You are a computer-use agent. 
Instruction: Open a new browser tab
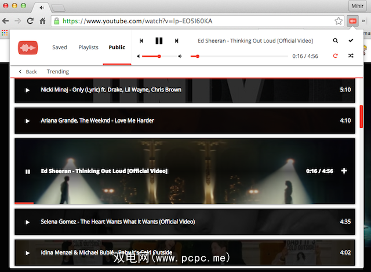point(58,8)
